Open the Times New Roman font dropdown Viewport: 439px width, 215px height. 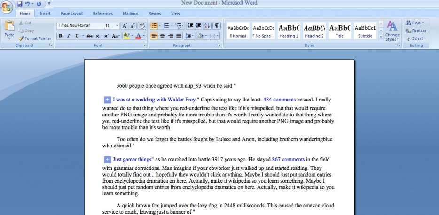[81, 26]
